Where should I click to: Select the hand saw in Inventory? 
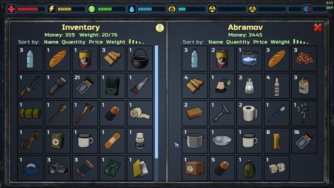140,86
